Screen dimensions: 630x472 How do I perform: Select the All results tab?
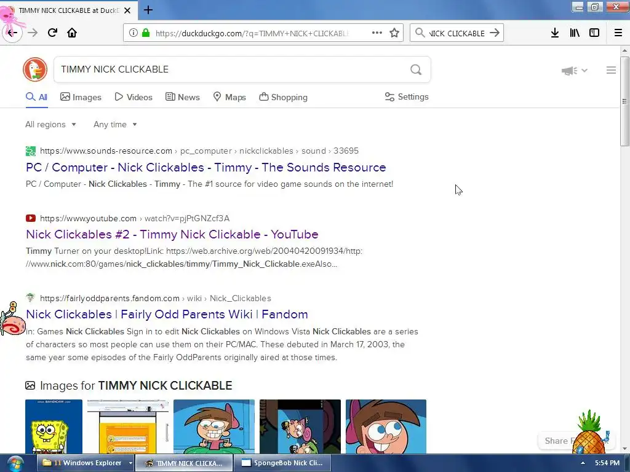[x=36, y=97]
